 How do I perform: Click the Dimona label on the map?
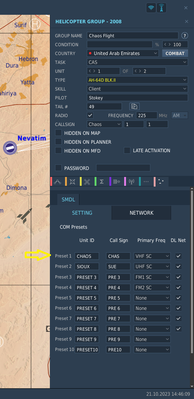pyautogui.click(x=17, y=188)
